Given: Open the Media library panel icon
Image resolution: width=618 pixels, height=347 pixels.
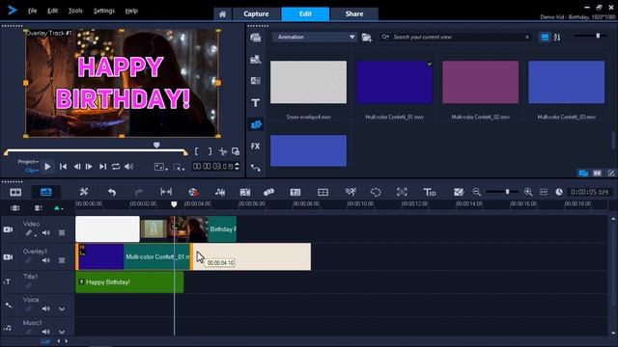Looking at the screenshot, I should [255, 38].
